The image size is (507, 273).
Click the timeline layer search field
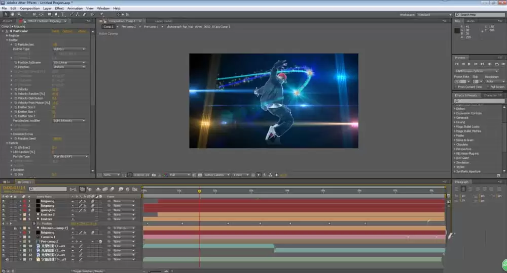pyautogui.click(x=48, y=189)
